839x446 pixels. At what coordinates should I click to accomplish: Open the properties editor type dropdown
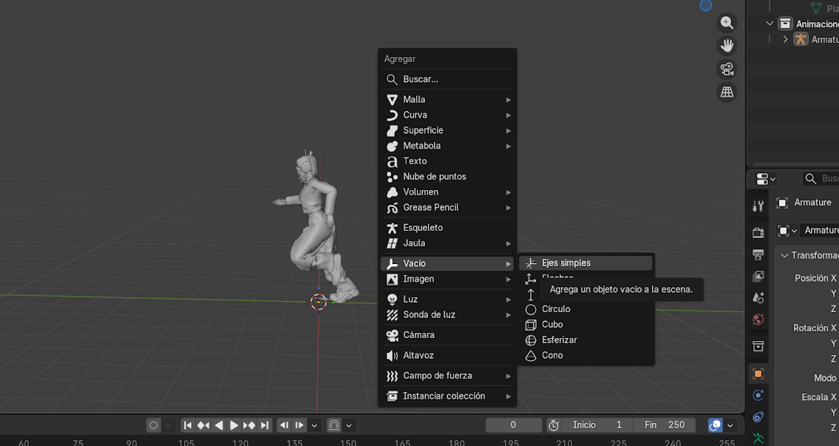tap(766, 179)
